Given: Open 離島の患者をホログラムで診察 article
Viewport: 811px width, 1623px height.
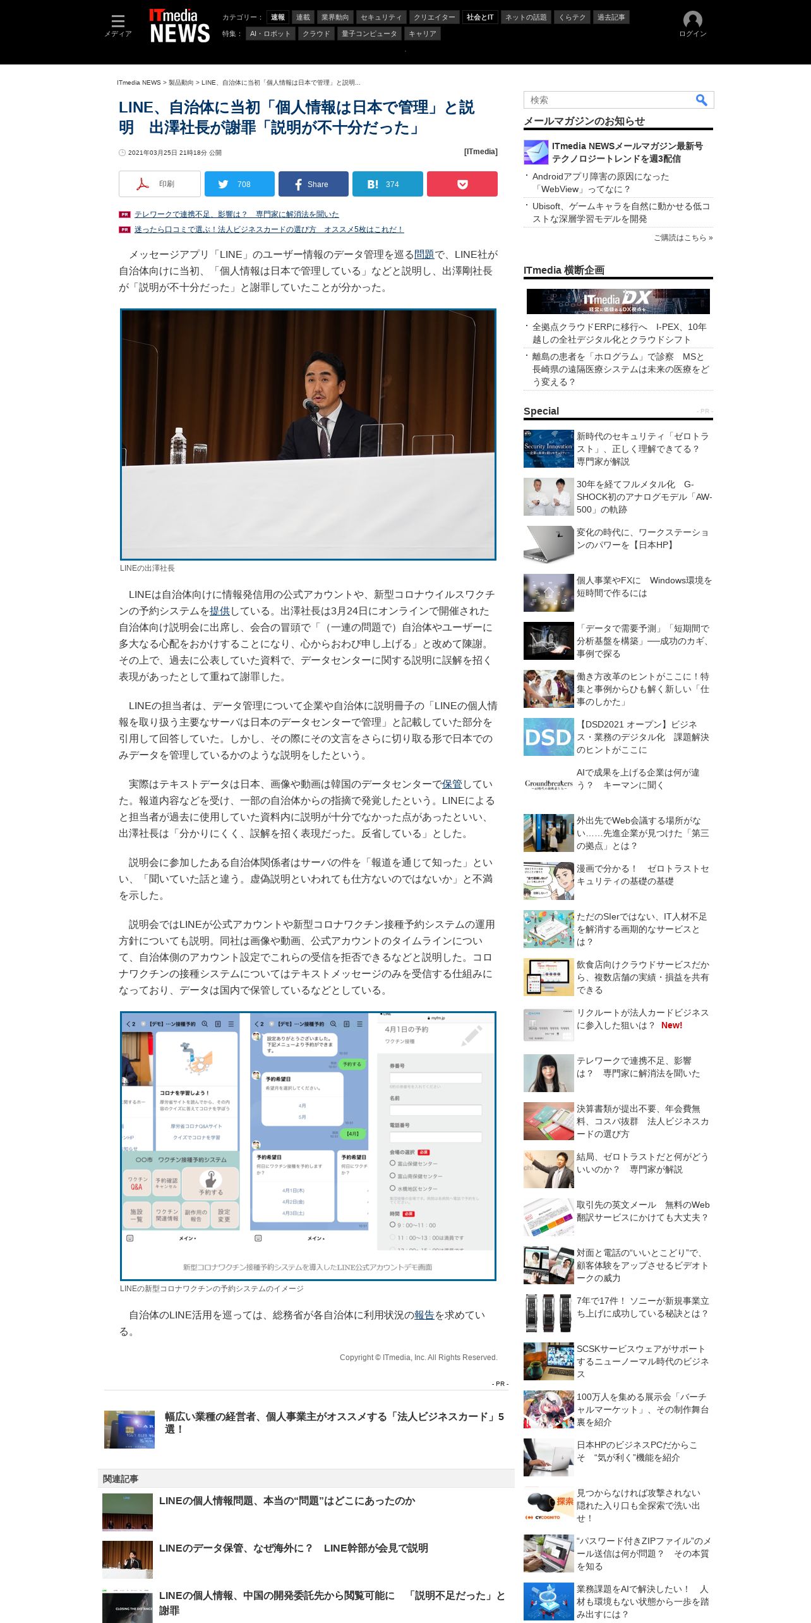Looking at the screenshot, I should point(621,369).
